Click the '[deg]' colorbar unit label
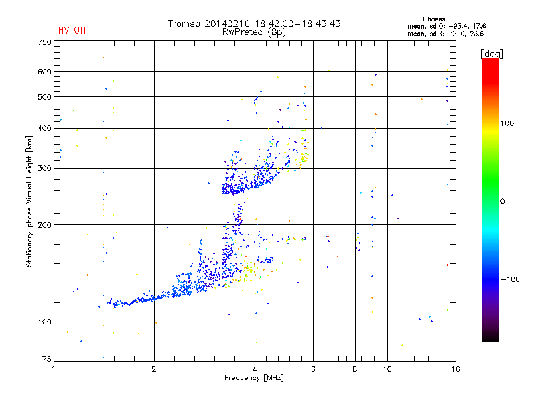This screenshot has width=536, height=402. click(492, 54)
